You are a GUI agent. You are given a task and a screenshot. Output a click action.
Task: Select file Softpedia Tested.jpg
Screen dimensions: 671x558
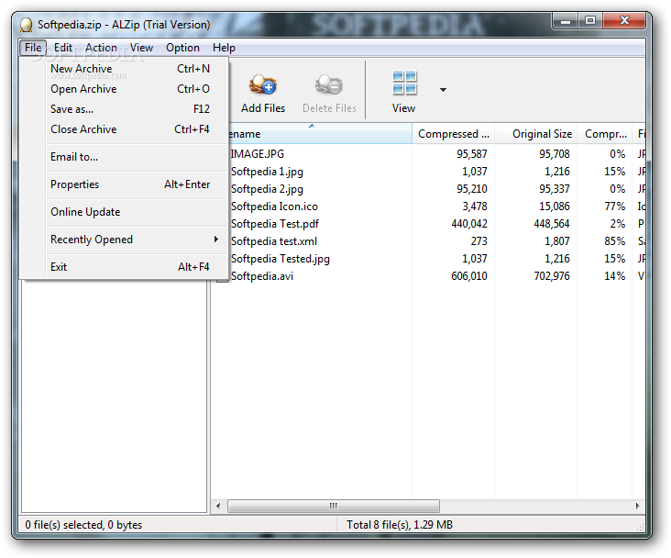[280, 259]
